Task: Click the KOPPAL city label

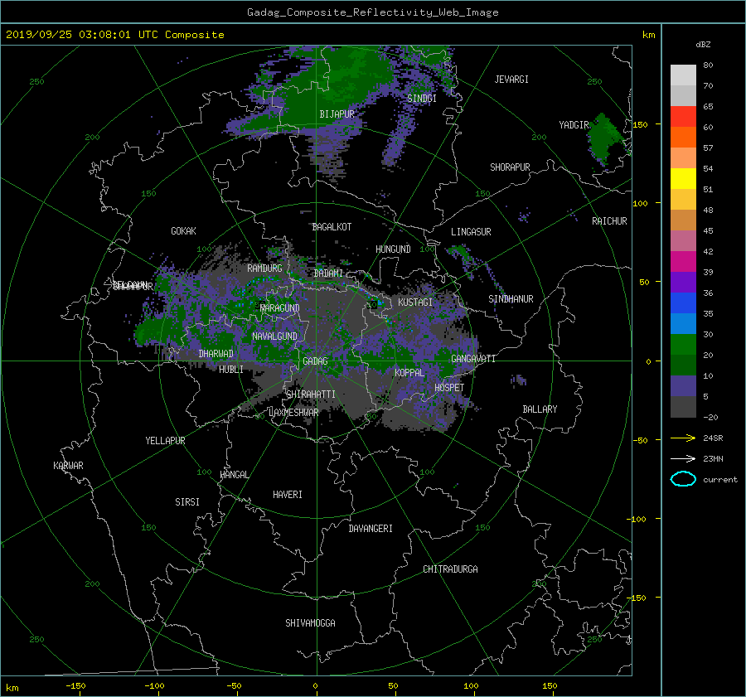Action: (x=409, y=373)
